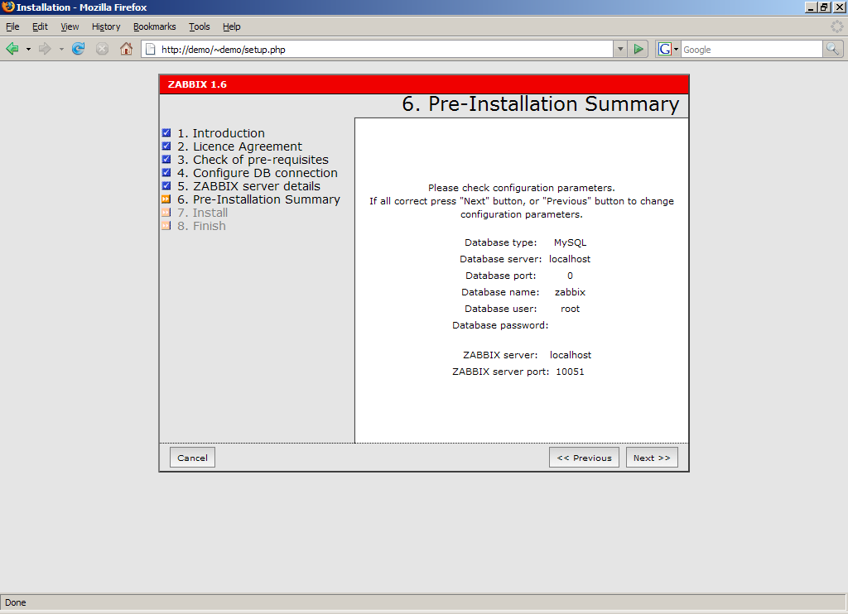The height and width of the screenshot is (614, 848).
Task: Open the Edit menu
Action: pyautogui.click(x=40, y=26)
